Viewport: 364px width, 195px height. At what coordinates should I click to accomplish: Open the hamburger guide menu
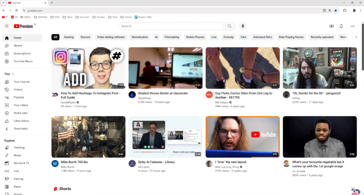7,26
